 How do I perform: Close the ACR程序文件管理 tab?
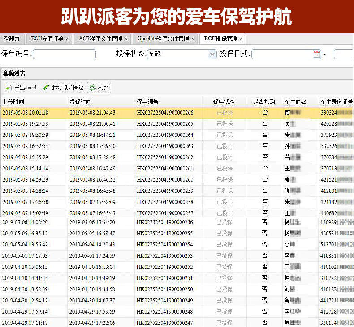(x=126, y=39)
